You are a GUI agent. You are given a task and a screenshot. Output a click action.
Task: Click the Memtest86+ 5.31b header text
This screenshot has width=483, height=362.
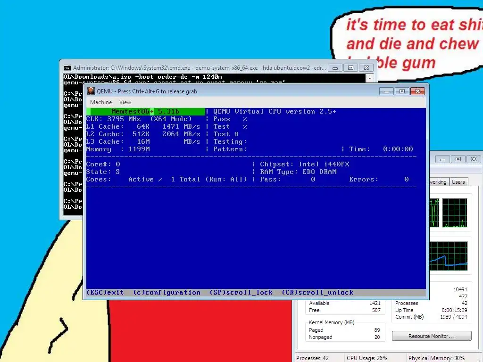point(145,111)
